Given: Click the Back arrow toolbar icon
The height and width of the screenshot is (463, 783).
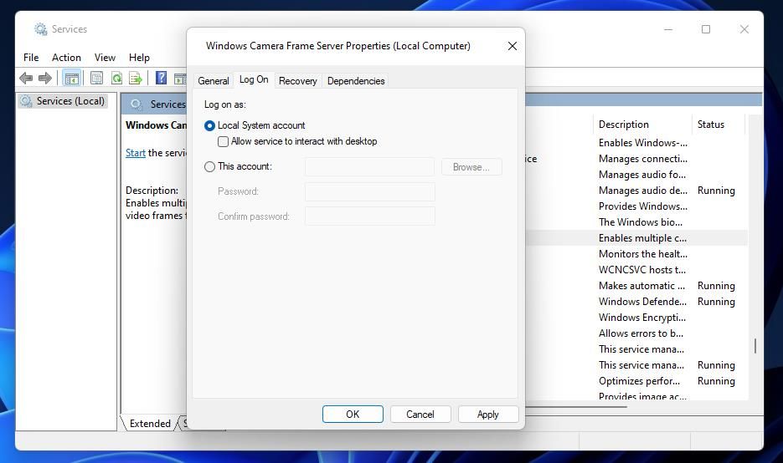Looking at the screenshot, I should [x=26, y=78].
